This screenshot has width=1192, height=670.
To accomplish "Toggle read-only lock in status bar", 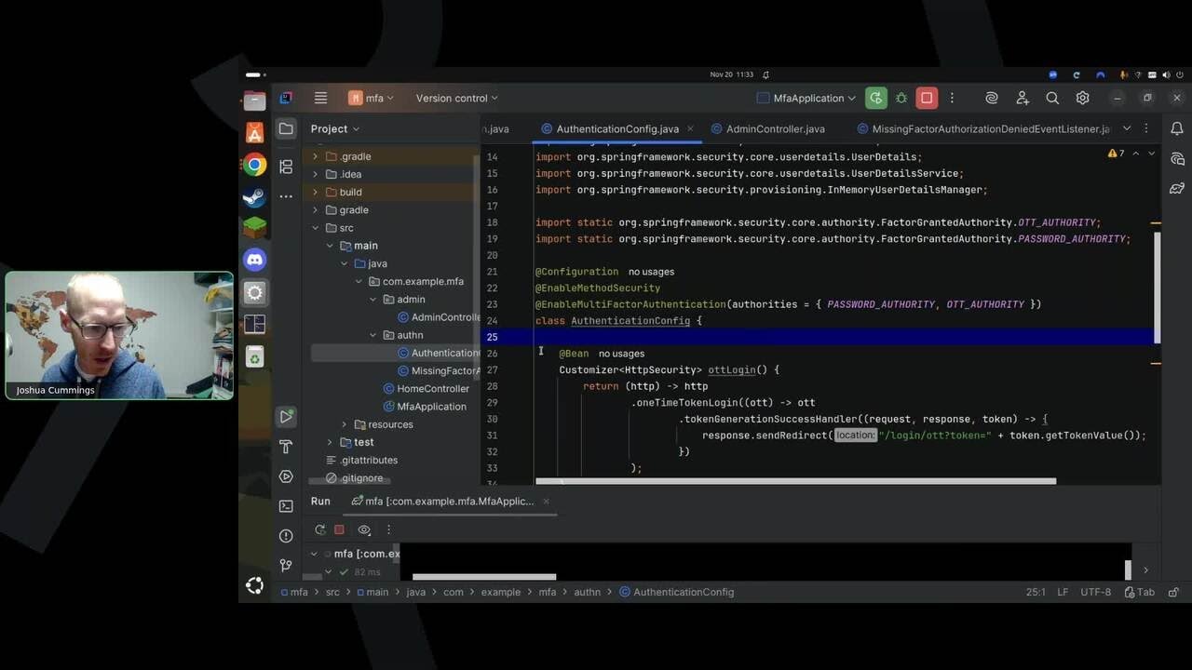I will tap(1173, 592).
